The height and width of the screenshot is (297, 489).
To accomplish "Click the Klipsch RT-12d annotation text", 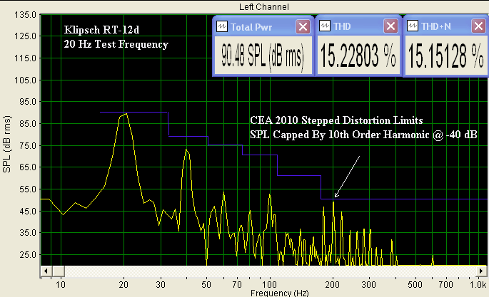I will pyautogui.click(x=101, y=30).
